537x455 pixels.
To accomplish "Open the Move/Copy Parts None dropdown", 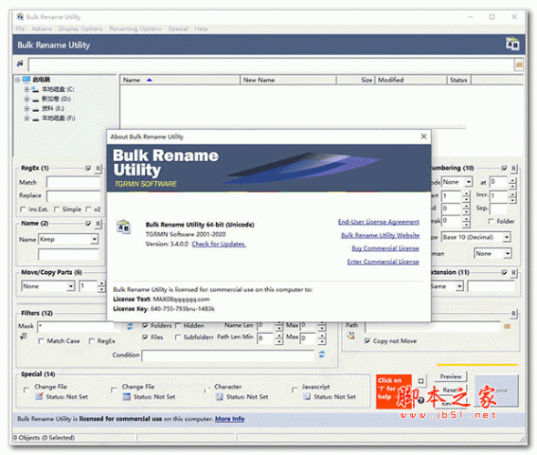I will point(70,286).
